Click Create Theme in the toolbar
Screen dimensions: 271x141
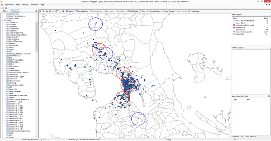tap(154, 11)
